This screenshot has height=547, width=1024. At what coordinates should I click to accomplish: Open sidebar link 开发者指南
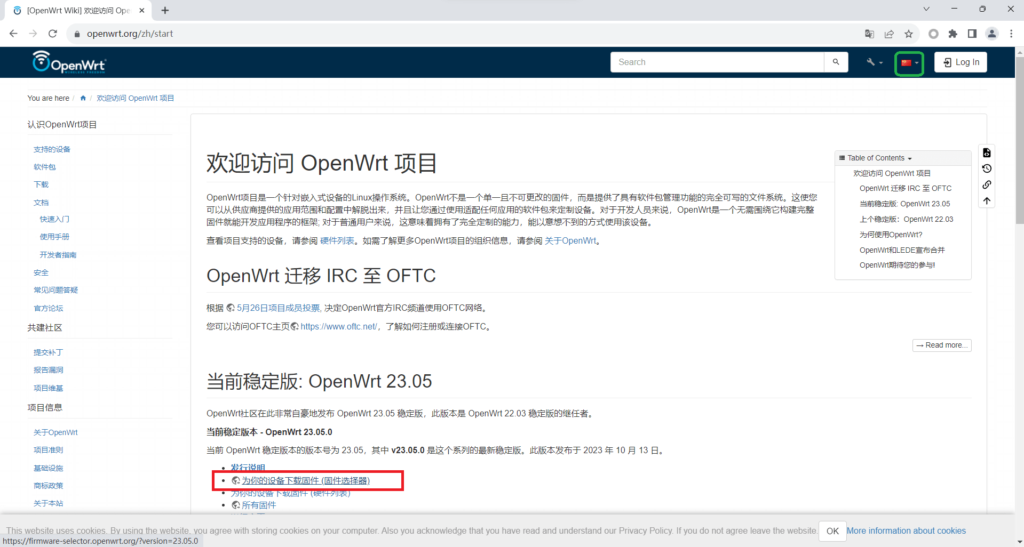(58, 255)
